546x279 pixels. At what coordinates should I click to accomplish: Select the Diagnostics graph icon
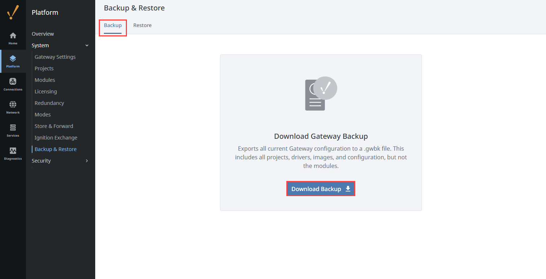[x=13, y=151]
